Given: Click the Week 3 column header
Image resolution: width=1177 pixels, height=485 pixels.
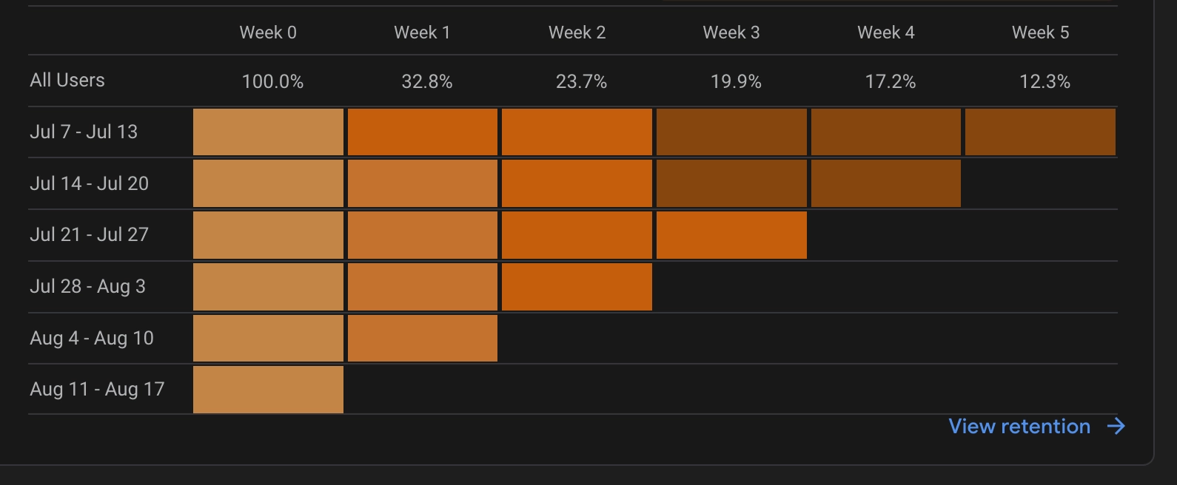Looking at the screenshot, I should pyautogui.click(x=731, y=33).
